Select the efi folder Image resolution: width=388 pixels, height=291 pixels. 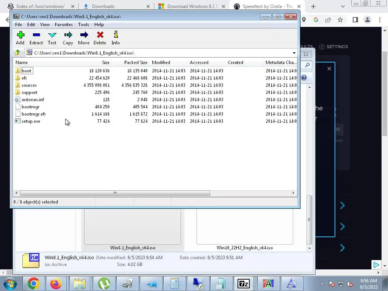point(24,78)
